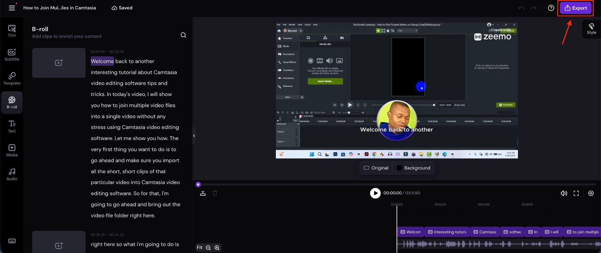
Task: Zoom out the timeline
Action: click(x=208, y=248)
